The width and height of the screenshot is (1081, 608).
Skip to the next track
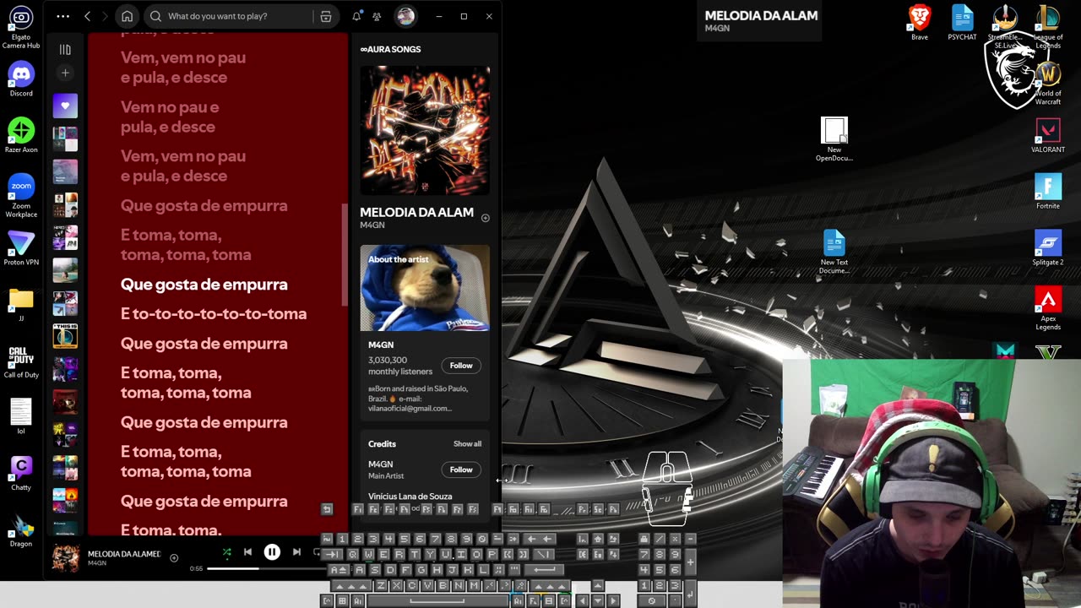(296, 552)
